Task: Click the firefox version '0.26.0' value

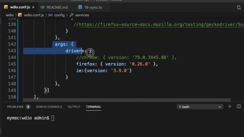Action: 140,64
